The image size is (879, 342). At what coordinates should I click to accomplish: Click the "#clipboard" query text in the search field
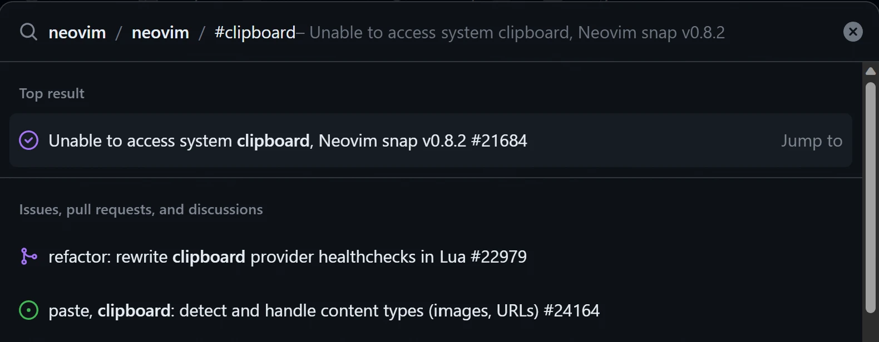255,33
